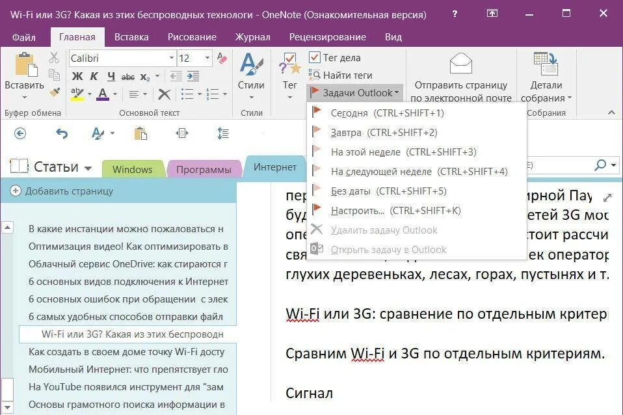
Task: Apply strikethrough to selected text
Action: tap(127, 76)
